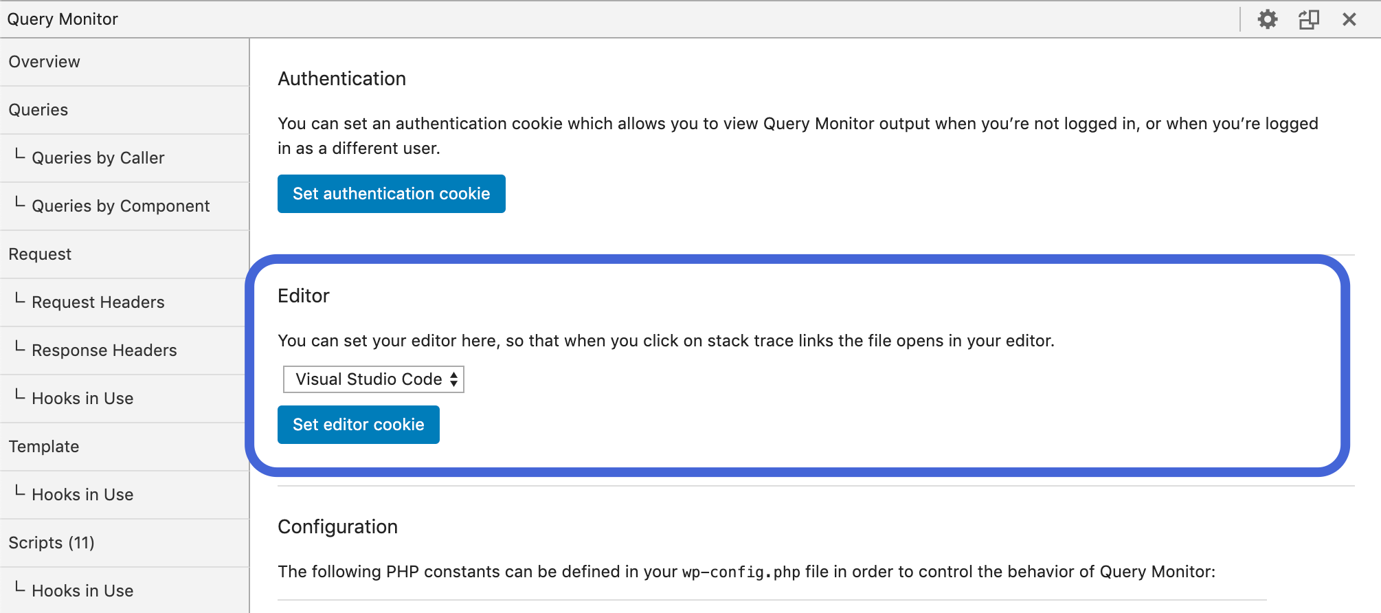Open Query Monitor settings gear icon
1381x613 pixels.
[x=1267, y=19]
